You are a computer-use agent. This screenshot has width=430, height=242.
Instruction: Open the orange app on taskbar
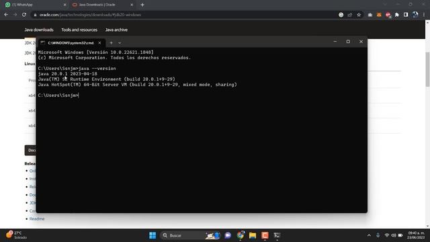(265, 235)
